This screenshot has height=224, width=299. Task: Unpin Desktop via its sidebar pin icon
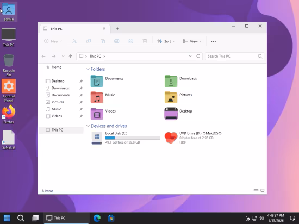[81, 81]
